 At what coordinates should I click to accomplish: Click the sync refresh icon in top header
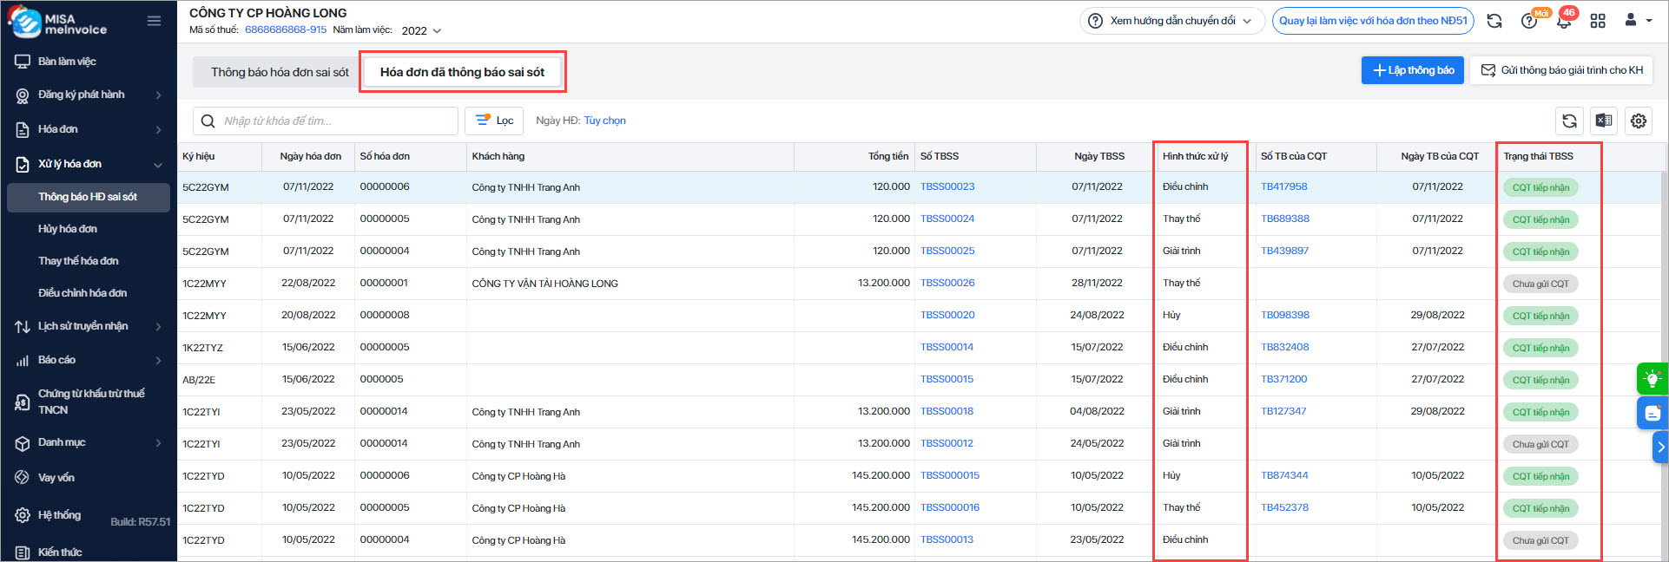tap(1494, 21)
